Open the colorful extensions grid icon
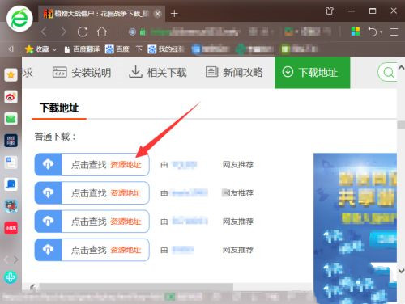The width and height of the screenshot is (405, 304). [356, 32]
